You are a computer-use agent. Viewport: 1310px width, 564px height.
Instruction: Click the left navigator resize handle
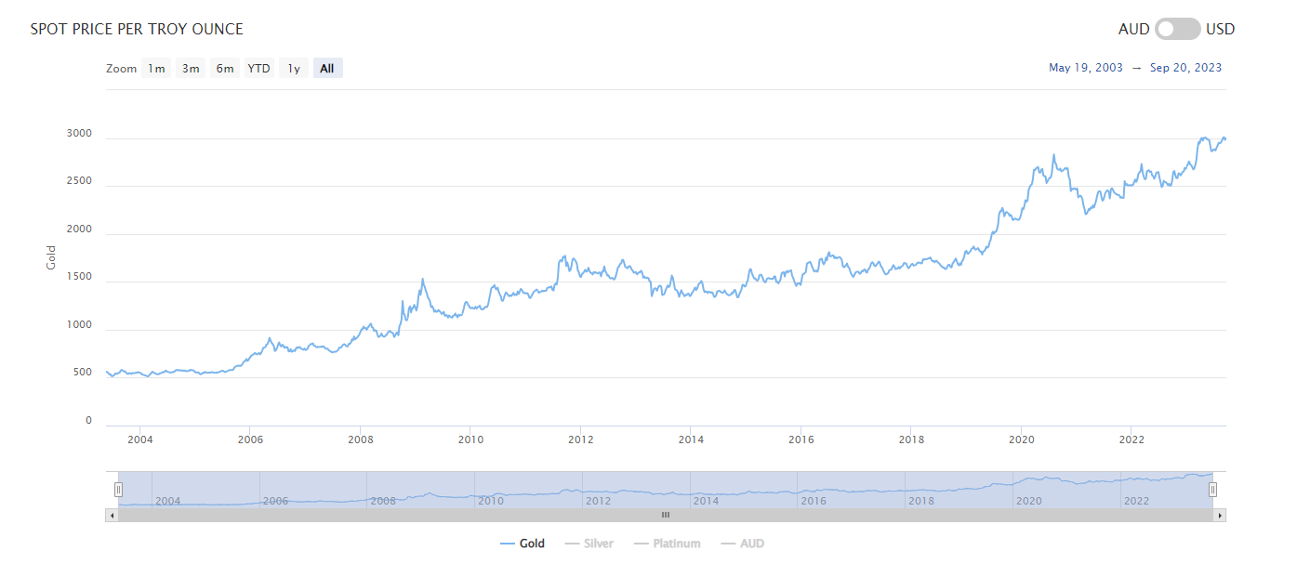pyautogui.click(x=119, y=488)
